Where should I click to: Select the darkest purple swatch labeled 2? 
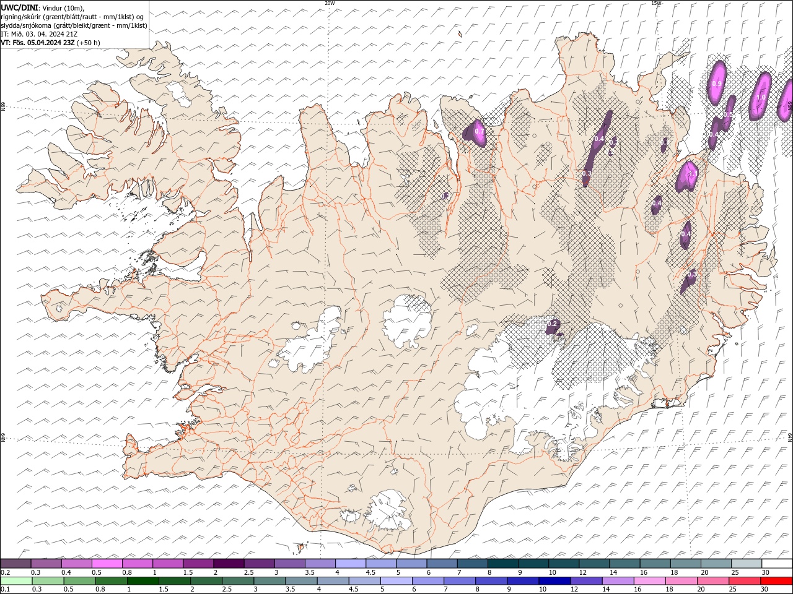[x=229, y=564]
